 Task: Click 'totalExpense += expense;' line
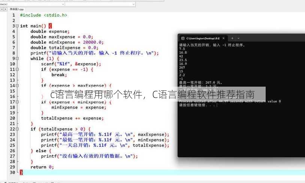(72, 118)
